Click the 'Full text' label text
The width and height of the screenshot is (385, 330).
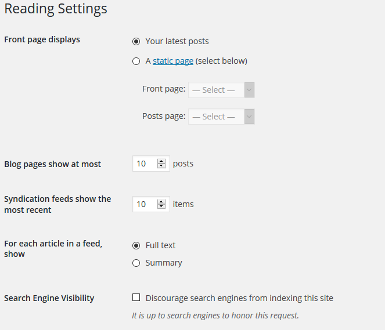click(x=160, y=245)
